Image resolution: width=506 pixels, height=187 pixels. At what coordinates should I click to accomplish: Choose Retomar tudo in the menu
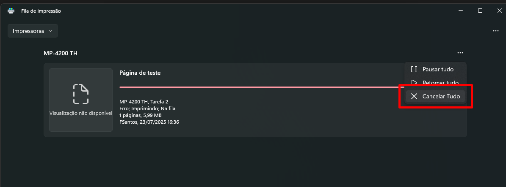click(435, 83)
